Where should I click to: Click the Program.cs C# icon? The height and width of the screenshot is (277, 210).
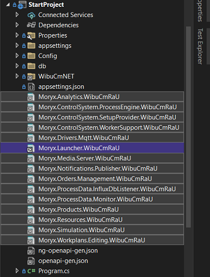pyautogui.click(x=31, y=271)
